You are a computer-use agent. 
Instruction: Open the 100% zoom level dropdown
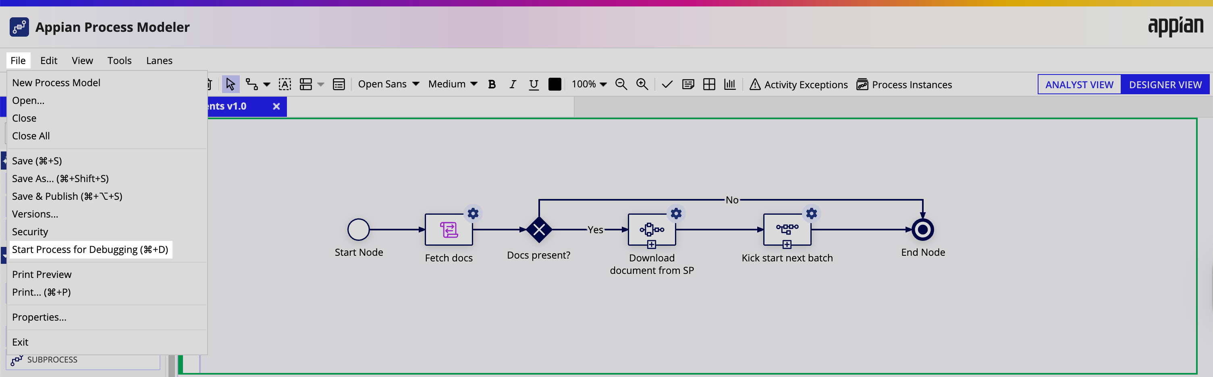point(589,84)
